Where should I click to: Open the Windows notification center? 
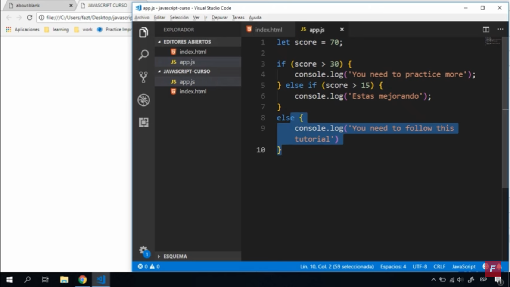click(x=498, y=280)
